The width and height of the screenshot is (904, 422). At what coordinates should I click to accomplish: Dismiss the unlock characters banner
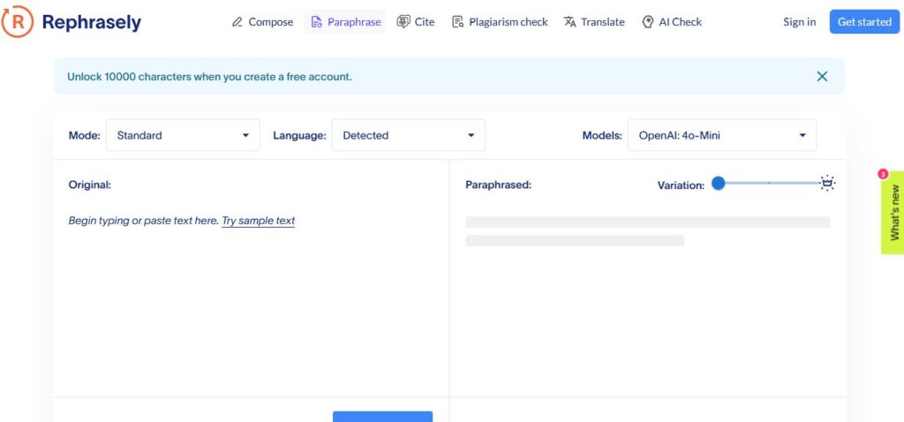tap(822, 76)
